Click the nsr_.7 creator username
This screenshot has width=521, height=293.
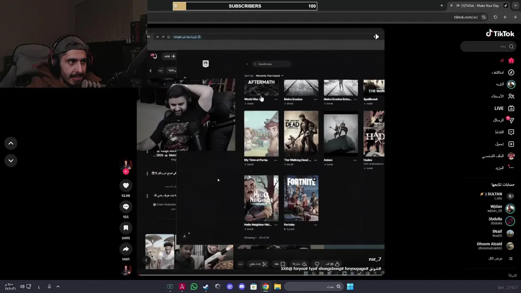[375, 259]
